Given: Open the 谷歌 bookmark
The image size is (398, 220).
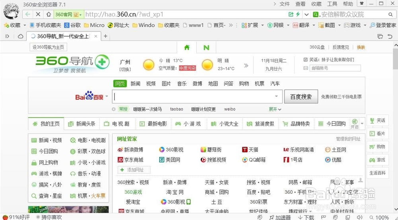Looking at the screenshot, I should (72, 25).
